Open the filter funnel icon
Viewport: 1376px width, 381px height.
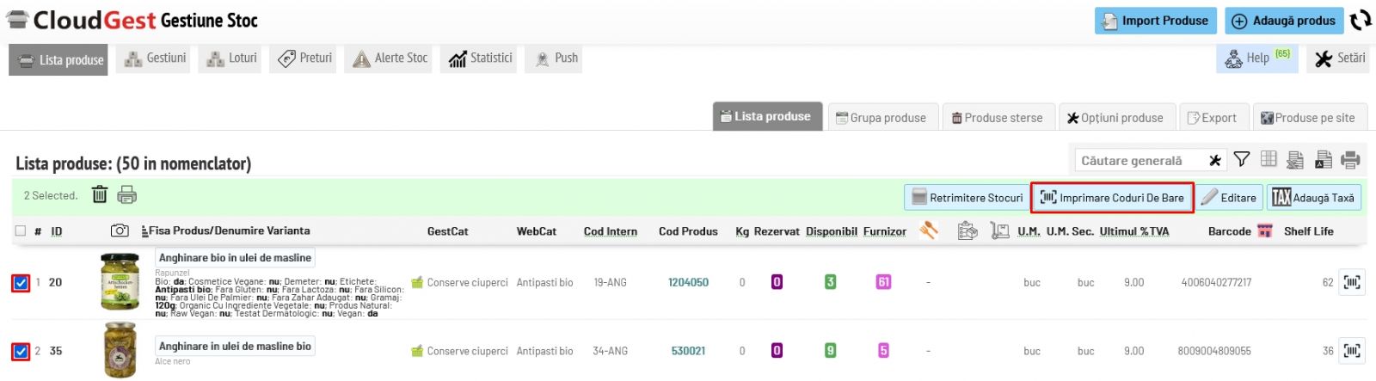tap(1242, 159)
